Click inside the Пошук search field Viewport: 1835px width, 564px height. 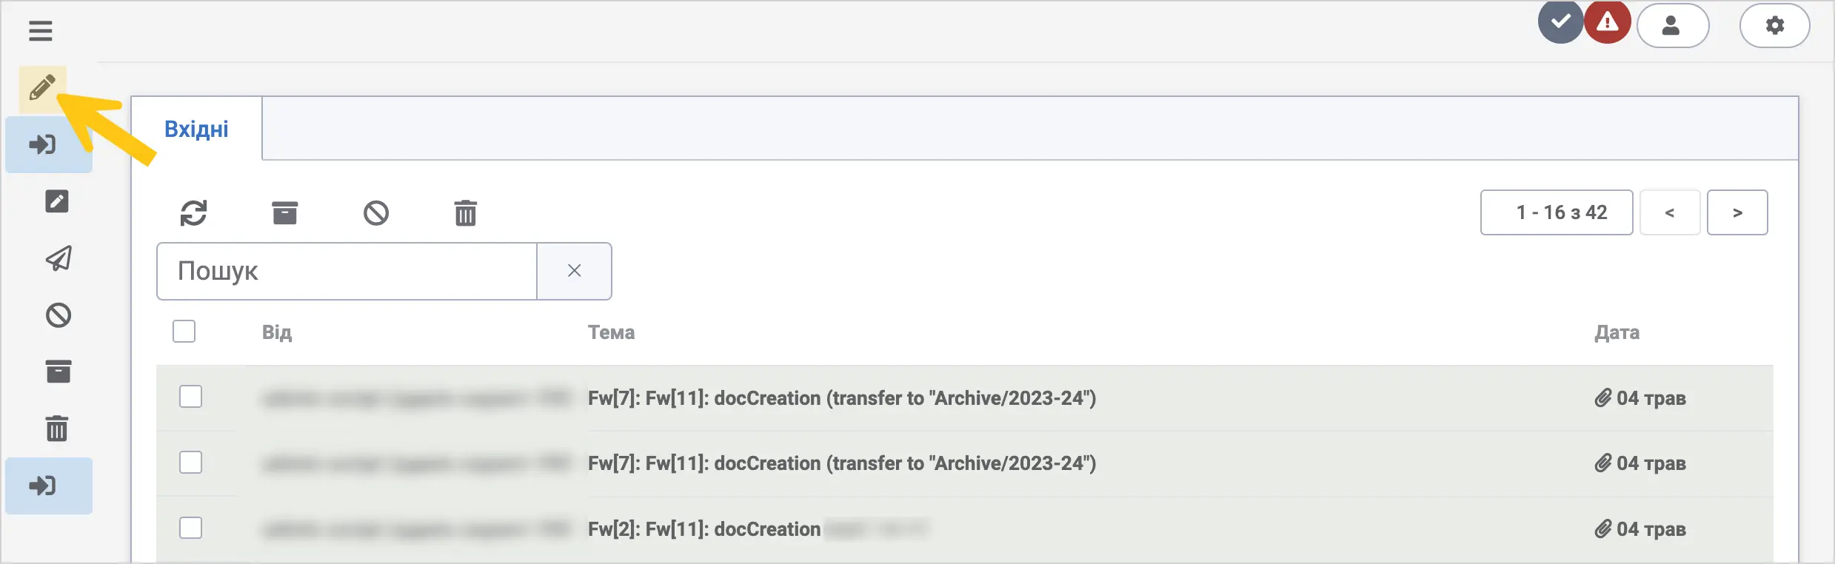[x=347, y=271]
